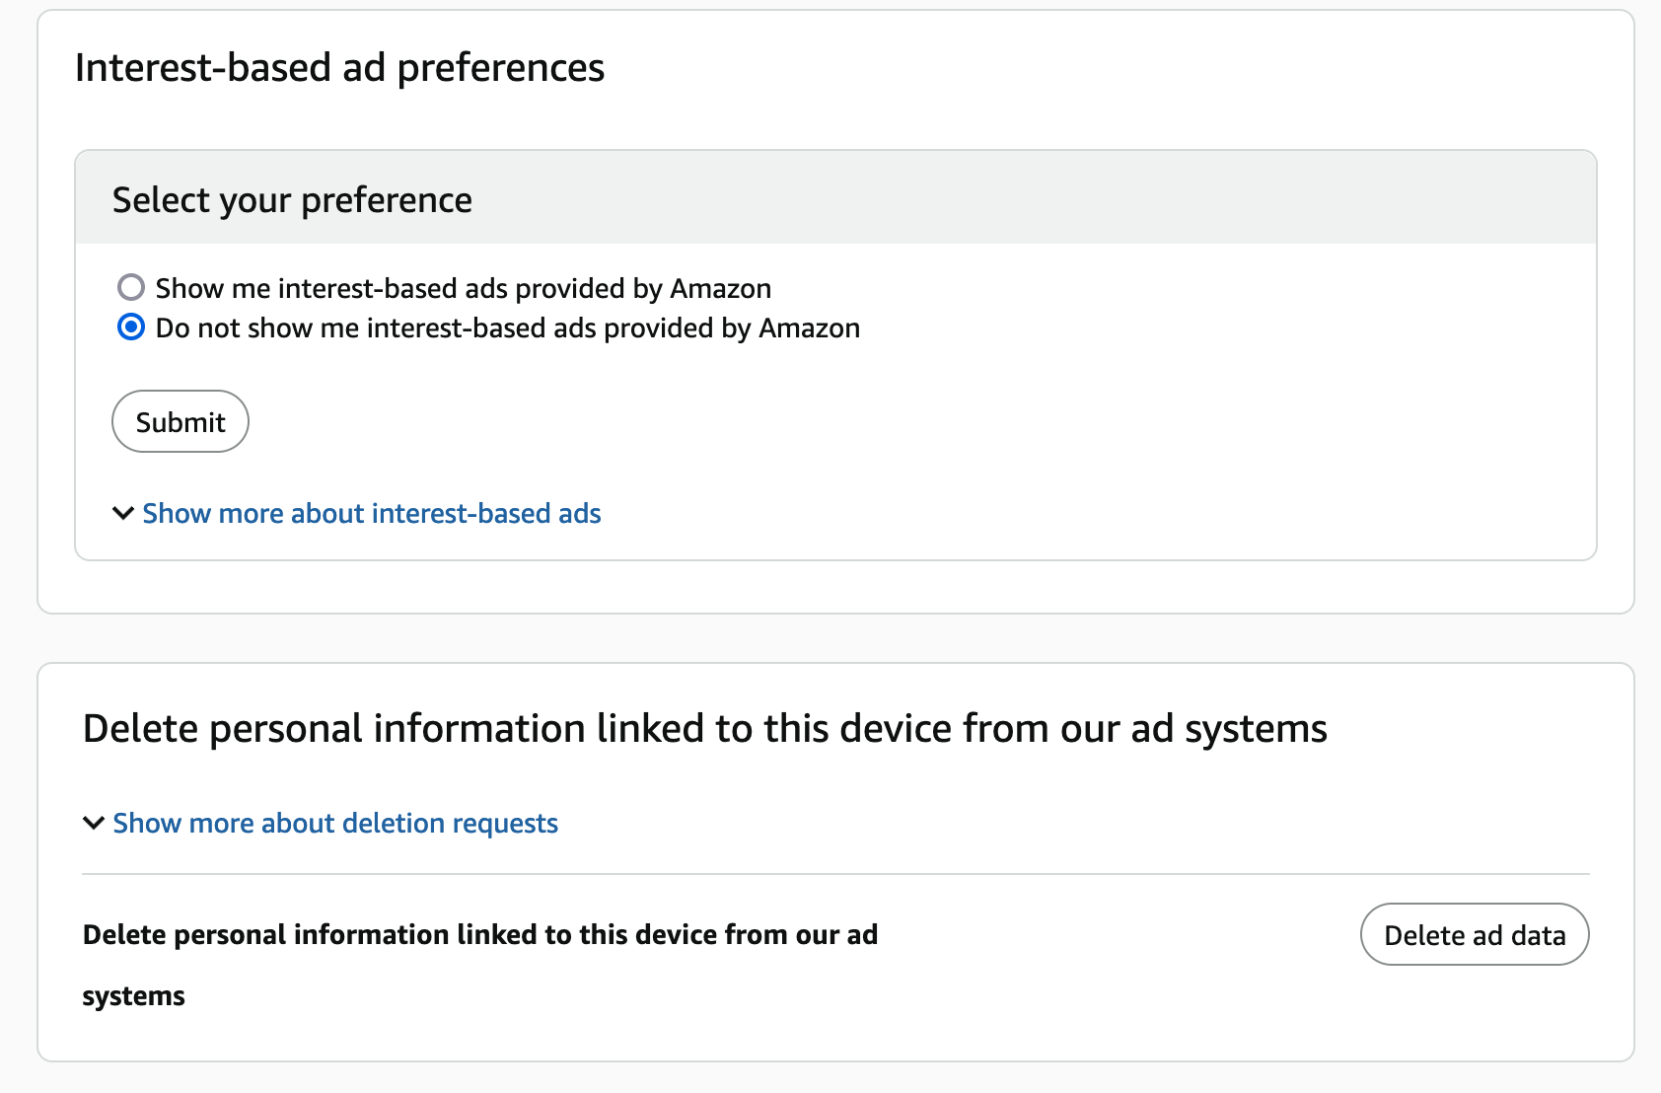Select the "Show me interest-based ads" radio button

click(x=131, y=288)
